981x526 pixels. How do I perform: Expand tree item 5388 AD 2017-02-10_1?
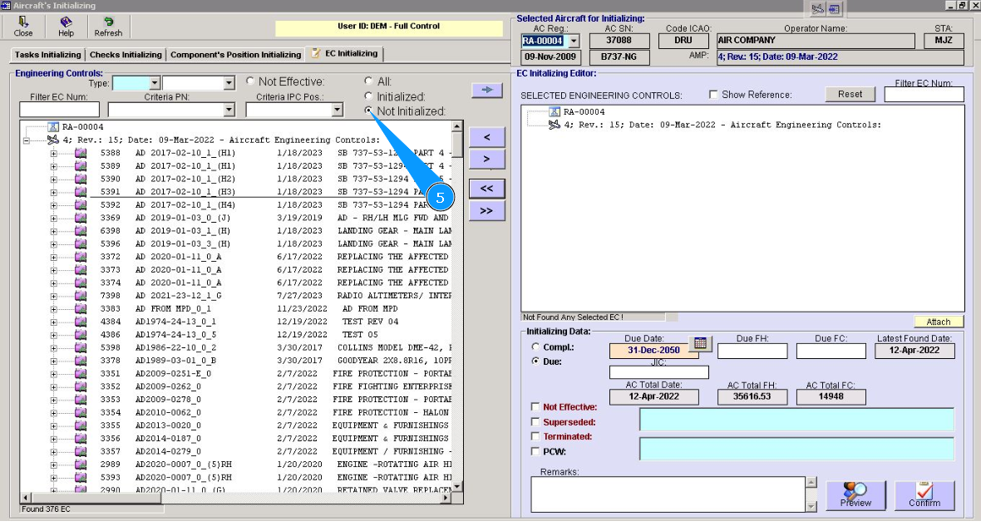54,154
